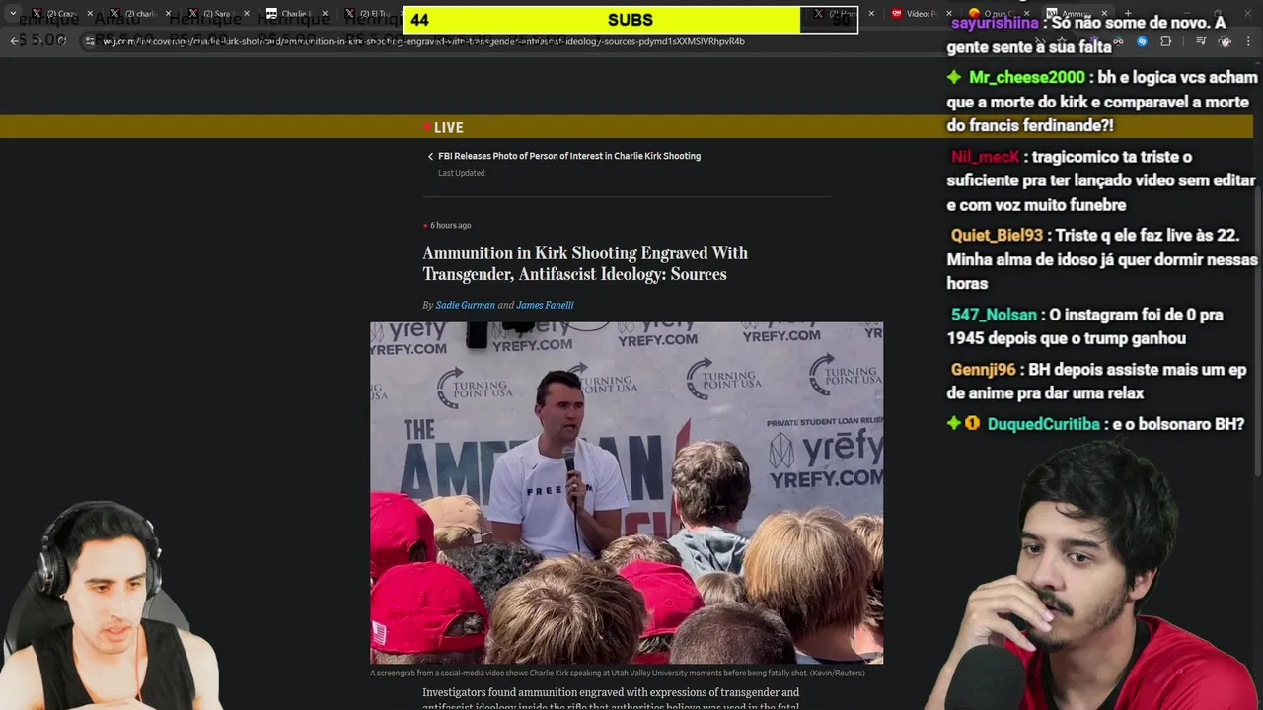Click chat username 'Quiet_Biel93'
The width and height of the screenshot is (1263, 710).
[x=997, y=236]
